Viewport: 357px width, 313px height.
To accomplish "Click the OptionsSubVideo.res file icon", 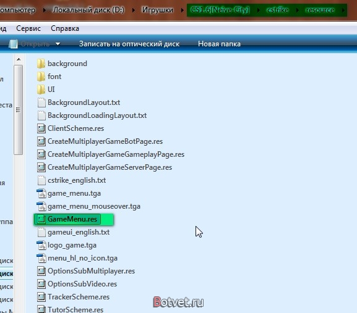I will [41, 284].
